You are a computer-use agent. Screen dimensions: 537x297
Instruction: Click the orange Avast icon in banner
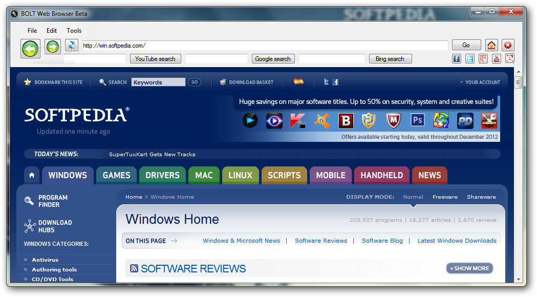(321, 121)
